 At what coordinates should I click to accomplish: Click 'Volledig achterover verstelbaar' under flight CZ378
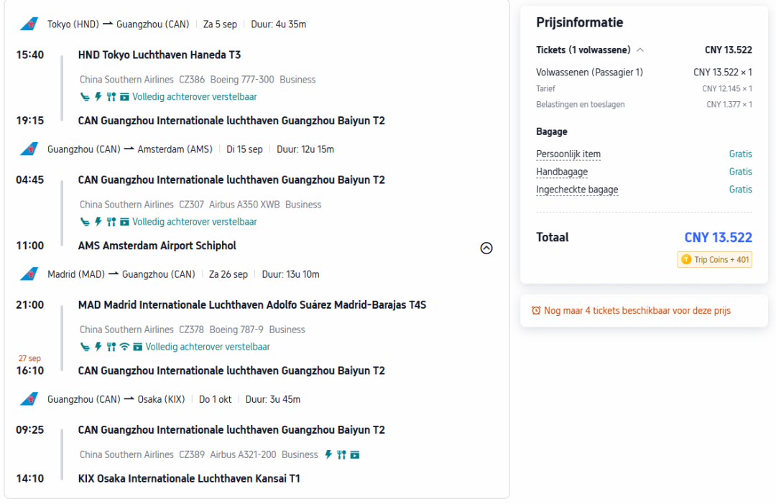208,347
